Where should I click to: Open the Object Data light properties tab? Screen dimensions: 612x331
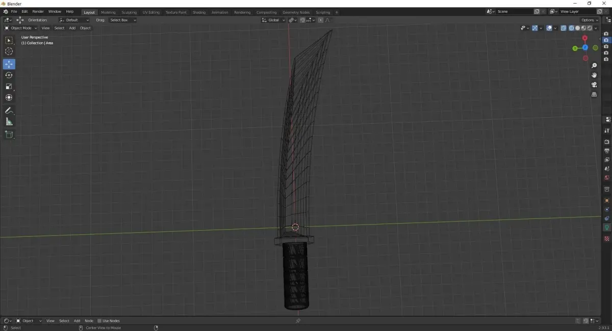607,227
